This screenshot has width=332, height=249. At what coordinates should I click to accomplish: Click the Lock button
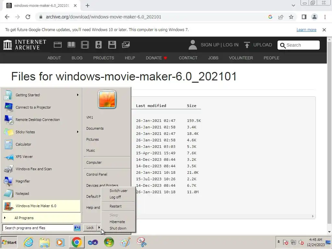click(90, 228)
